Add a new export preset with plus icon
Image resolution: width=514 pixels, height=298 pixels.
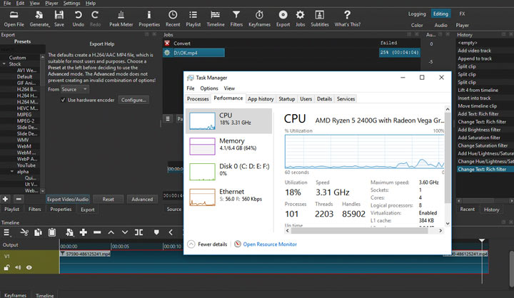click(5, 199)
